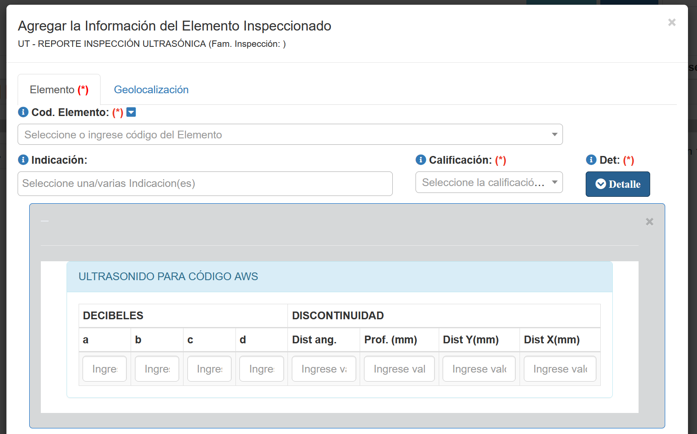
Task: Select the Elemento tab
Action: point(59,90)
